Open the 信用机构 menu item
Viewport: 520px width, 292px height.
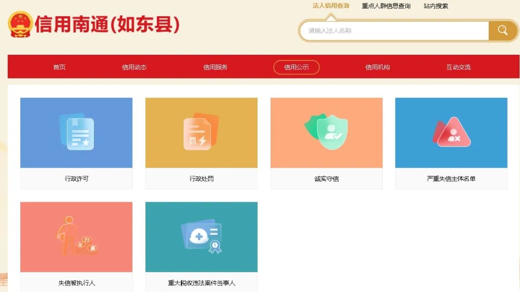point(377,67)
